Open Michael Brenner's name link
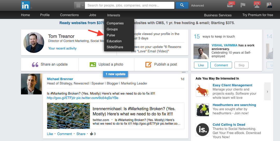This screenshot has width=280, height=141. (60, 79)
